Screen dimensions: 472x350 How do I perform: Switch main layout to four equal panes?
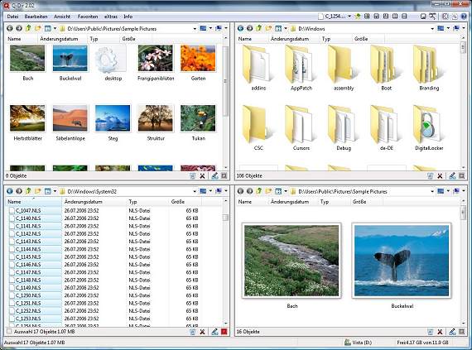click(x=367, y=17)
